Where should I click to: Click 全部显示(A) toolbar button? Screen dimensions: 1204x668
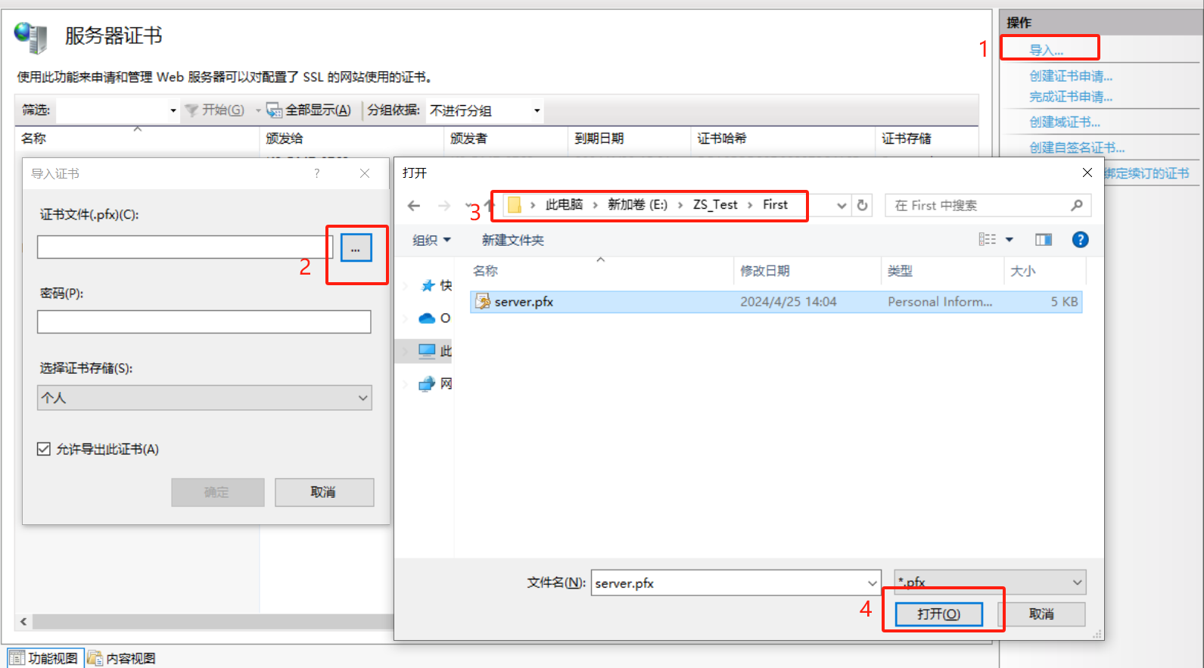(x=309, y=110)
